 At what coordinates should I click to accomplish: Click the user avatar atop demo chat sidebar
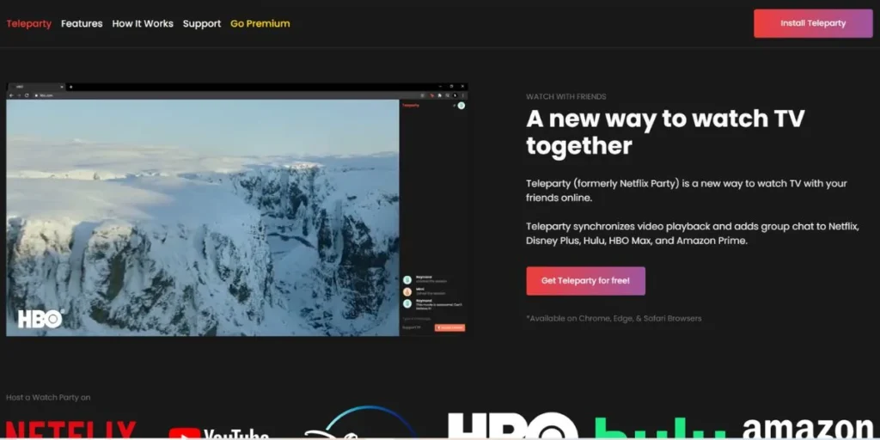pos(461,106)
